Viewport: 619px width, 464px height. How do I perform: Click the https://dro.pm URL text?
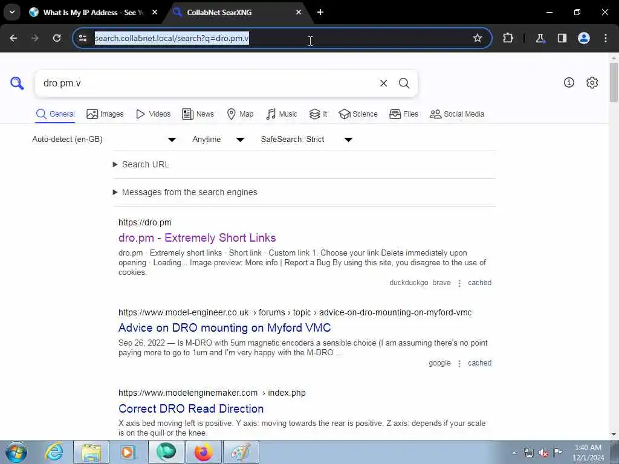point(145,222)
